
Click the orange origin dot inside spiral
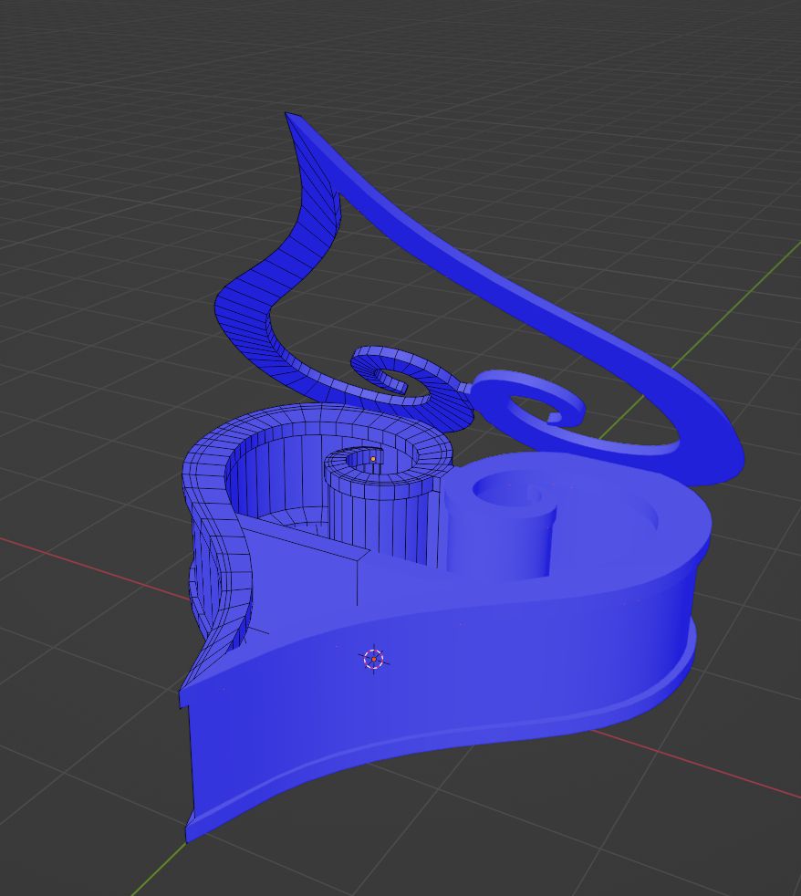[373, 459]
